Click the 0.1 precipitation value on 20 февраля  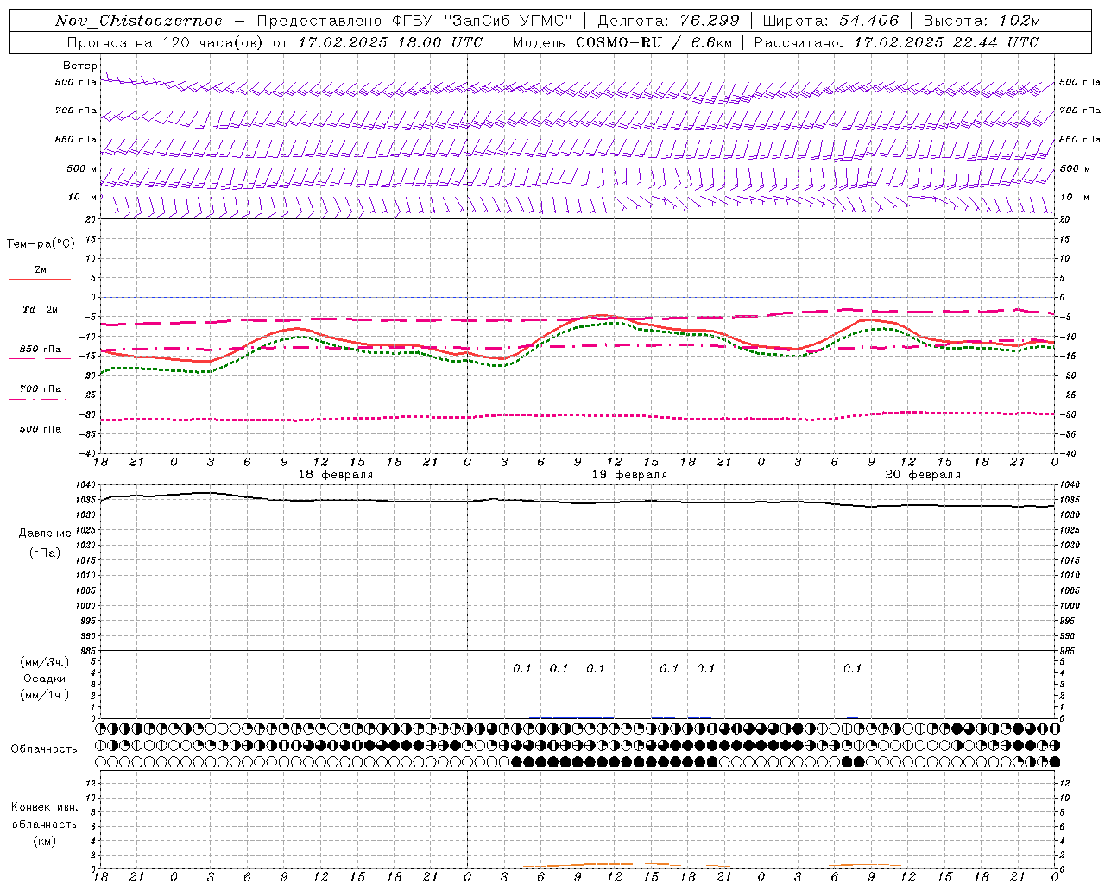point(852,668)
